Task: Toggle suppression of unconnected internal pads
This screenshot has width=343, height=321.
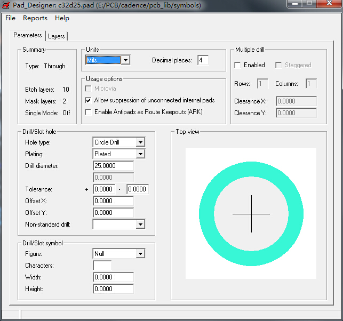Action: click(x=88, y=100)
